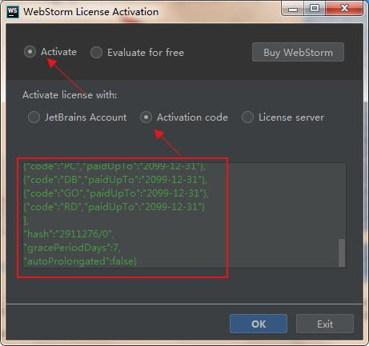Minimize the License Activation window
The image size is (369, 346).
pyautogui.click(x=293, y=9)
